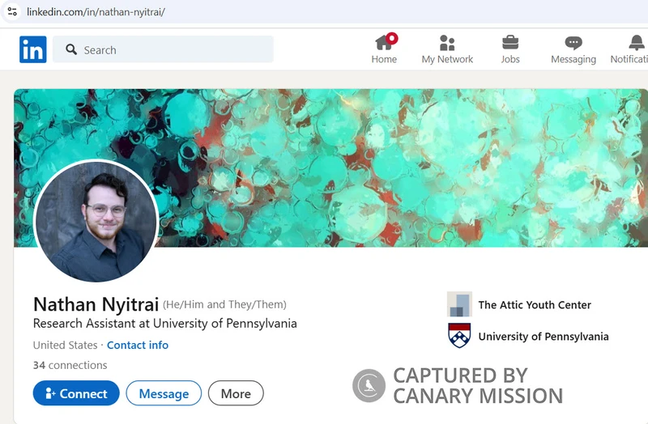The image size is (648, 424).
Task: Click the search magnifier icon
Action: coord(71,49)
